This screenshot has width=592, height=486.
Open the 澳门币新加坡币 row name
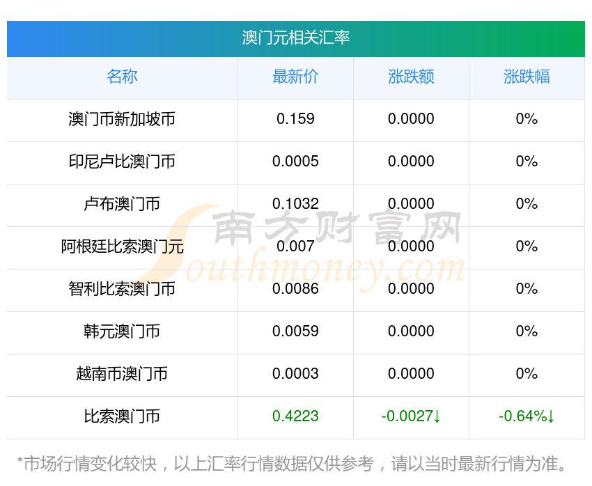point(123,119)
